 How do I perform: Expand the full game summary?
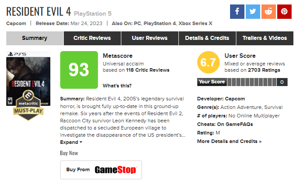pyautogui.click(x=71, y=142)
